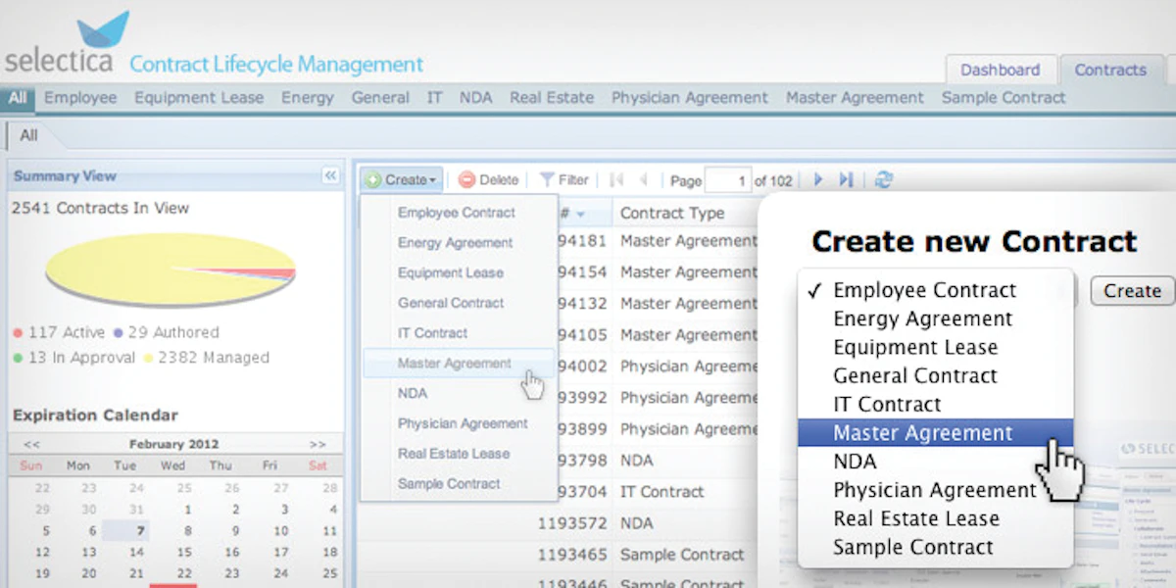This screenshot has width=1176, height=588.
Task: Select Master Agreement in the Create new Contract list
Action: [935, 432]
